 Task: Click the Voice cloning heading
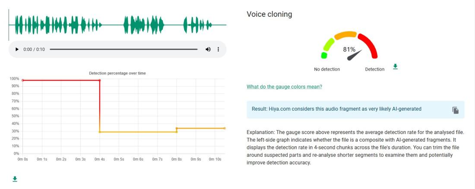coord(269,14)
